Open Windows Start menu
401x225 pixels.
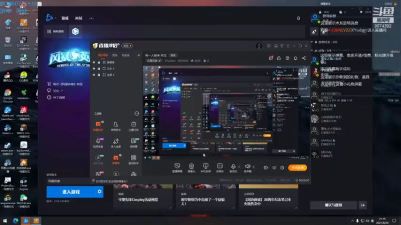pyautogui.click(x=5, y=220)
